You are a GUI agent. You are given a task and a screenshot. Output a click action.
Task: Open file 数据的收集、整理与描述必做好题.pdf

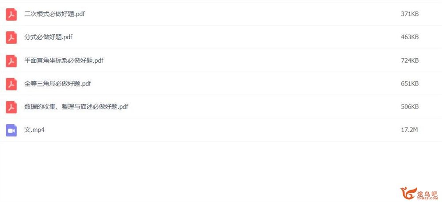[x=76, y=107]
